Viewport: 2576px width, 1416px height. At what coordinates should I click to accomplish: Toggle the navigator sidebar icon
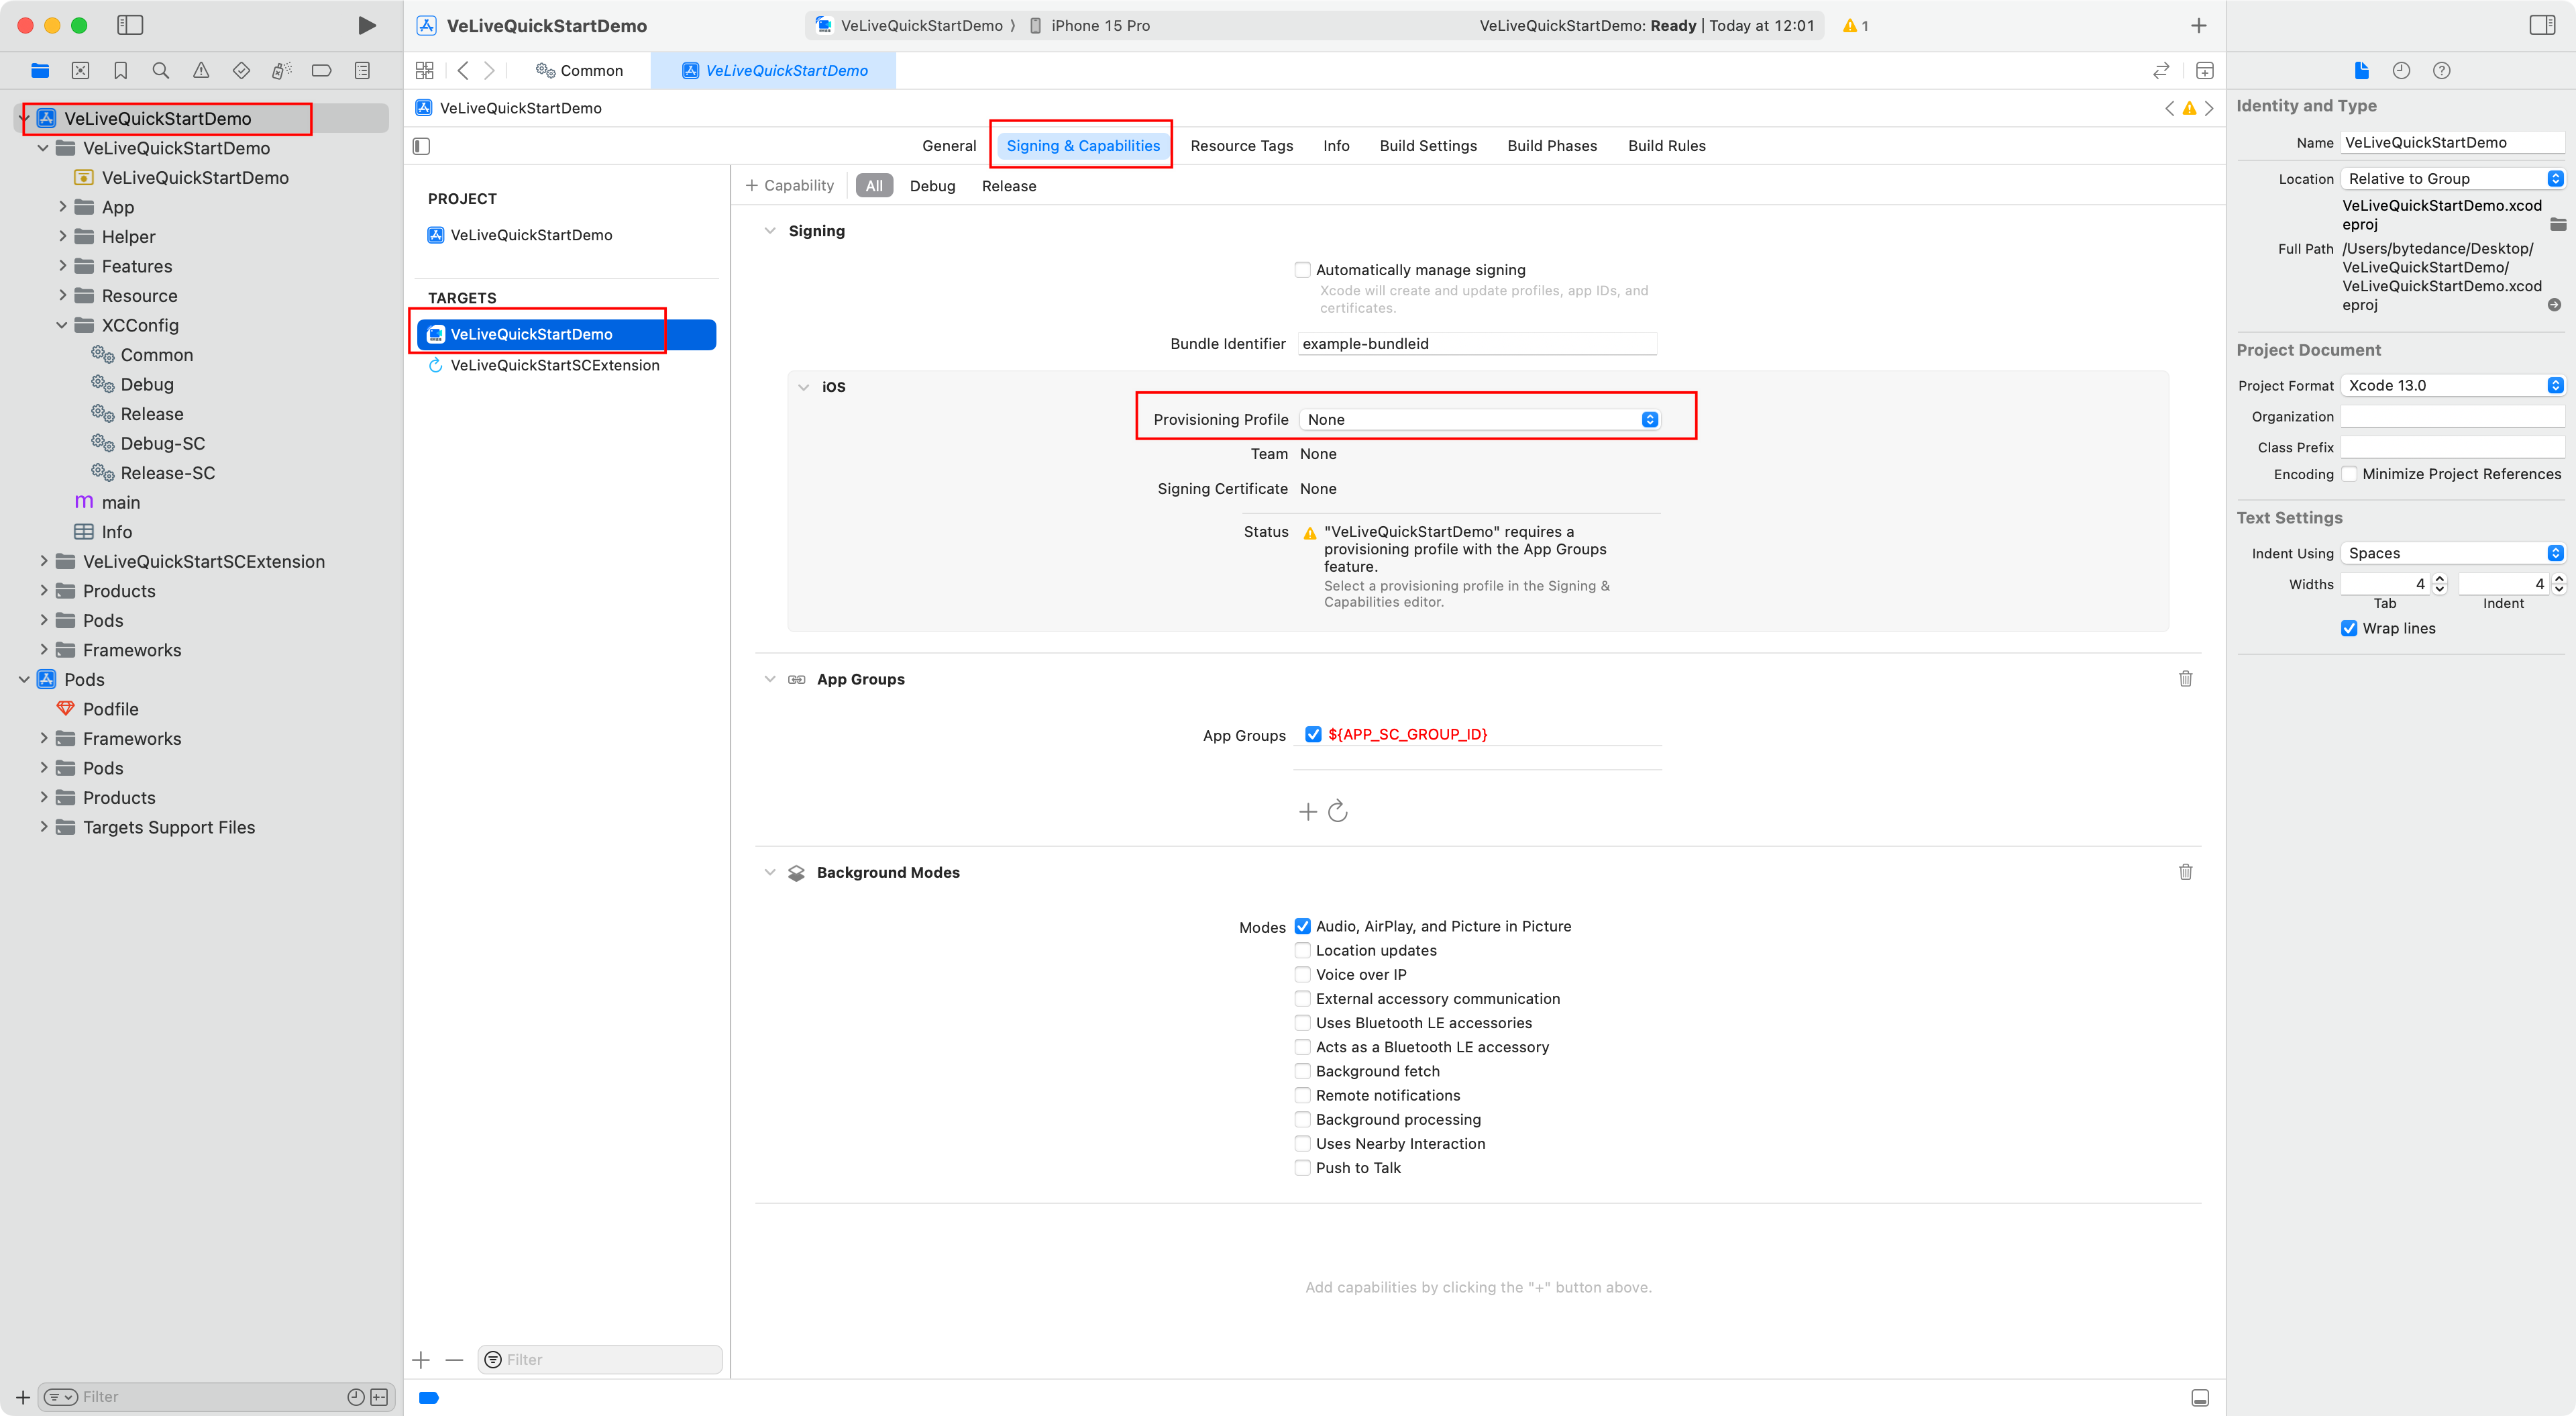pyautogui.click(x=130, y=25)
